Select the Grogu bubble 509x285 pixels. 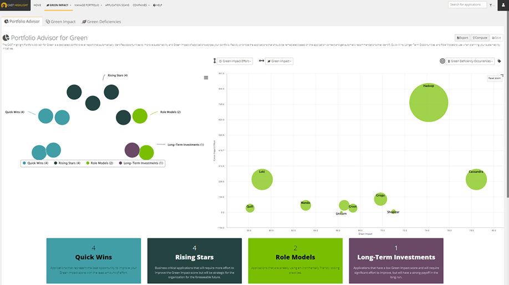(x=380, y=199)
